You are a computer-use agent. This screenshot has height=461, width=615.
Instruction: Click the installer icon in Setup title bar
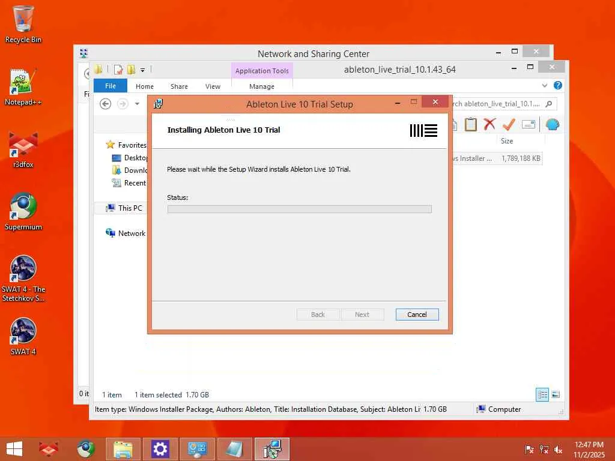[159, 104]
